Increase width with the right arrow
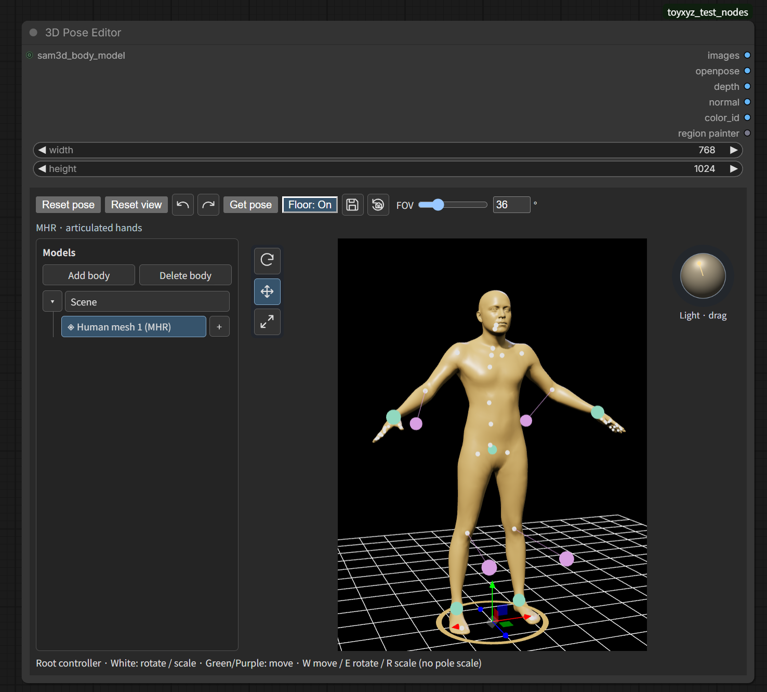This screenshot has width=767, height=692. [x=734, y=150]
